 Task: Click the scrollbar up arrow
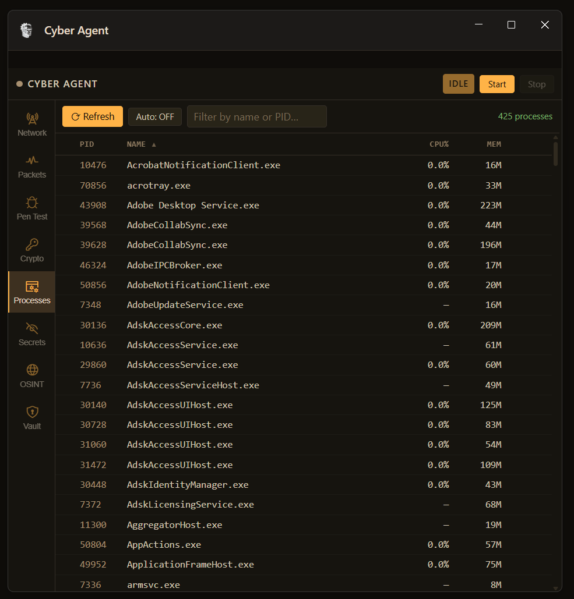(x=555, y=137)
